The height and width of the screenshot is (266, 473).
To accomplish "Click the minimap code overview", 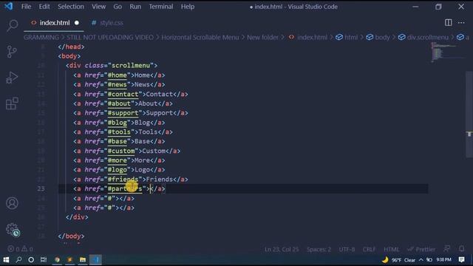I will (448, 52).
